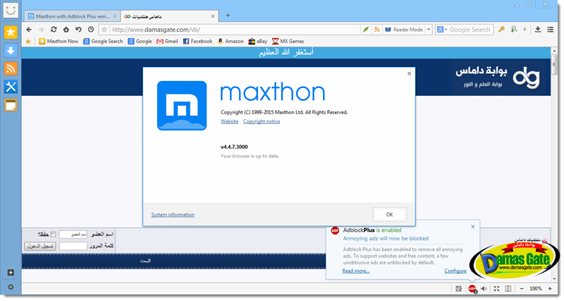Open the Copyright notice link
The width and height of the screenshot is (564, 301).
(262, 121)
